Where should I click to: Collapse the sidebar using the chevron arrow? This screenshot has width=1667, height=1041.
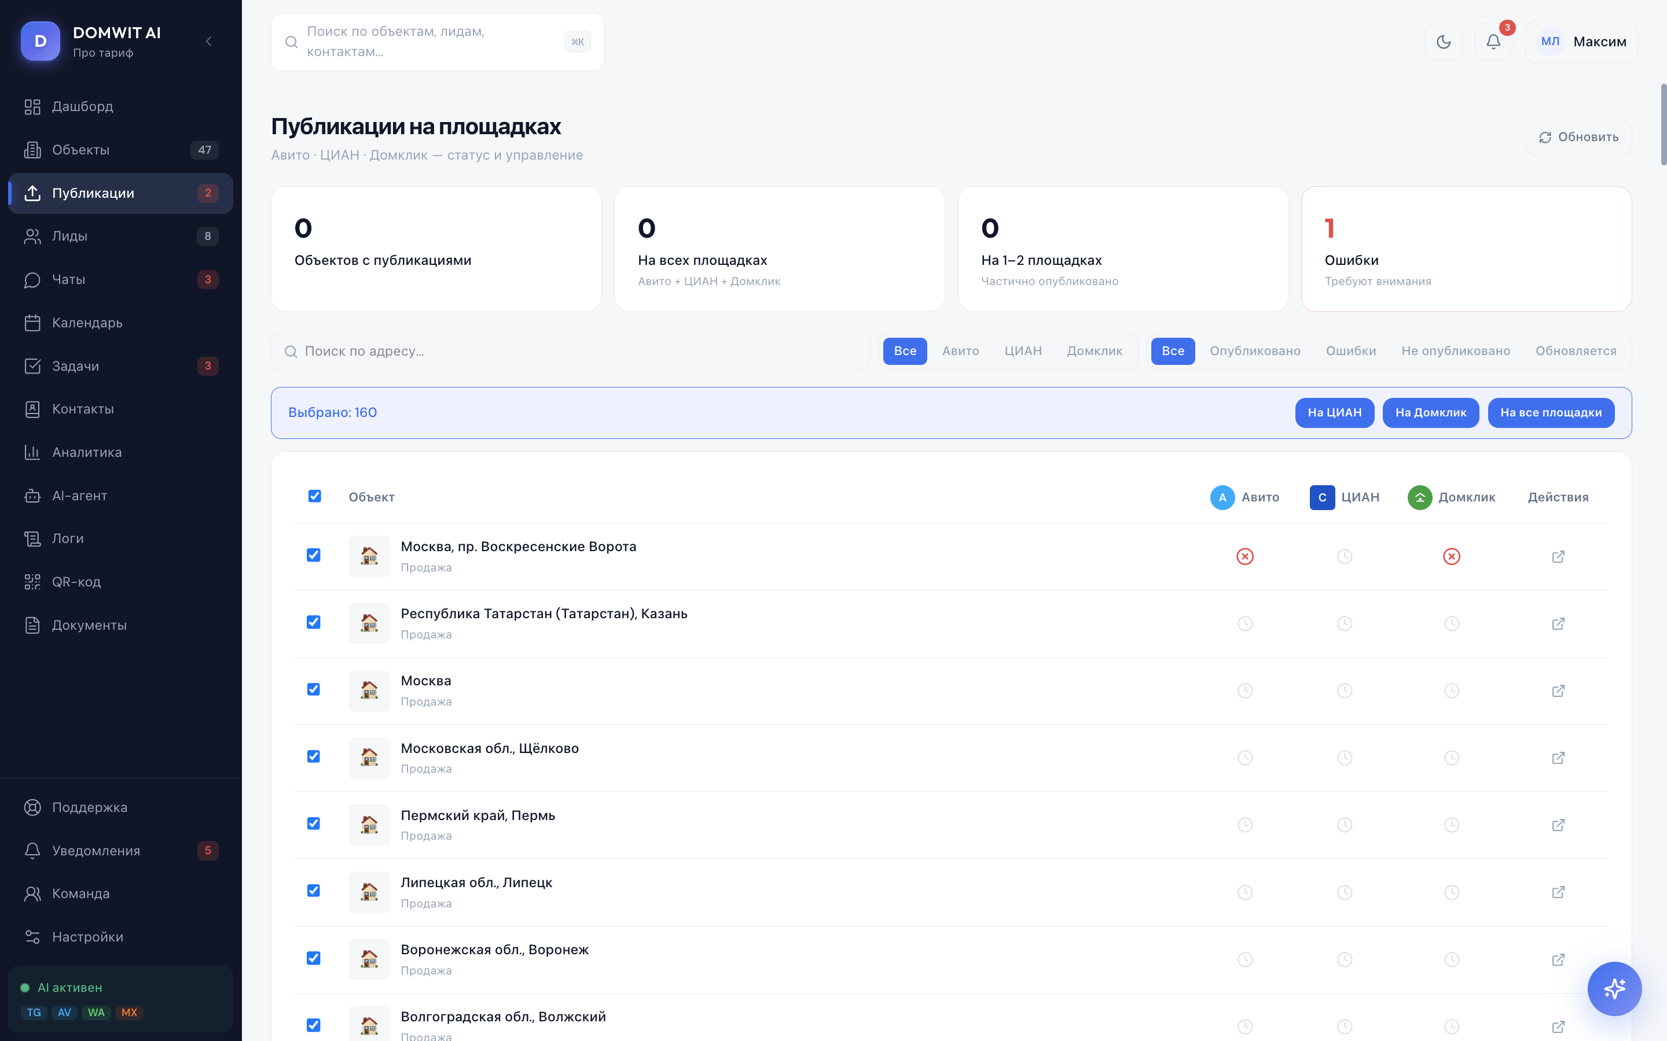[209, 40]
